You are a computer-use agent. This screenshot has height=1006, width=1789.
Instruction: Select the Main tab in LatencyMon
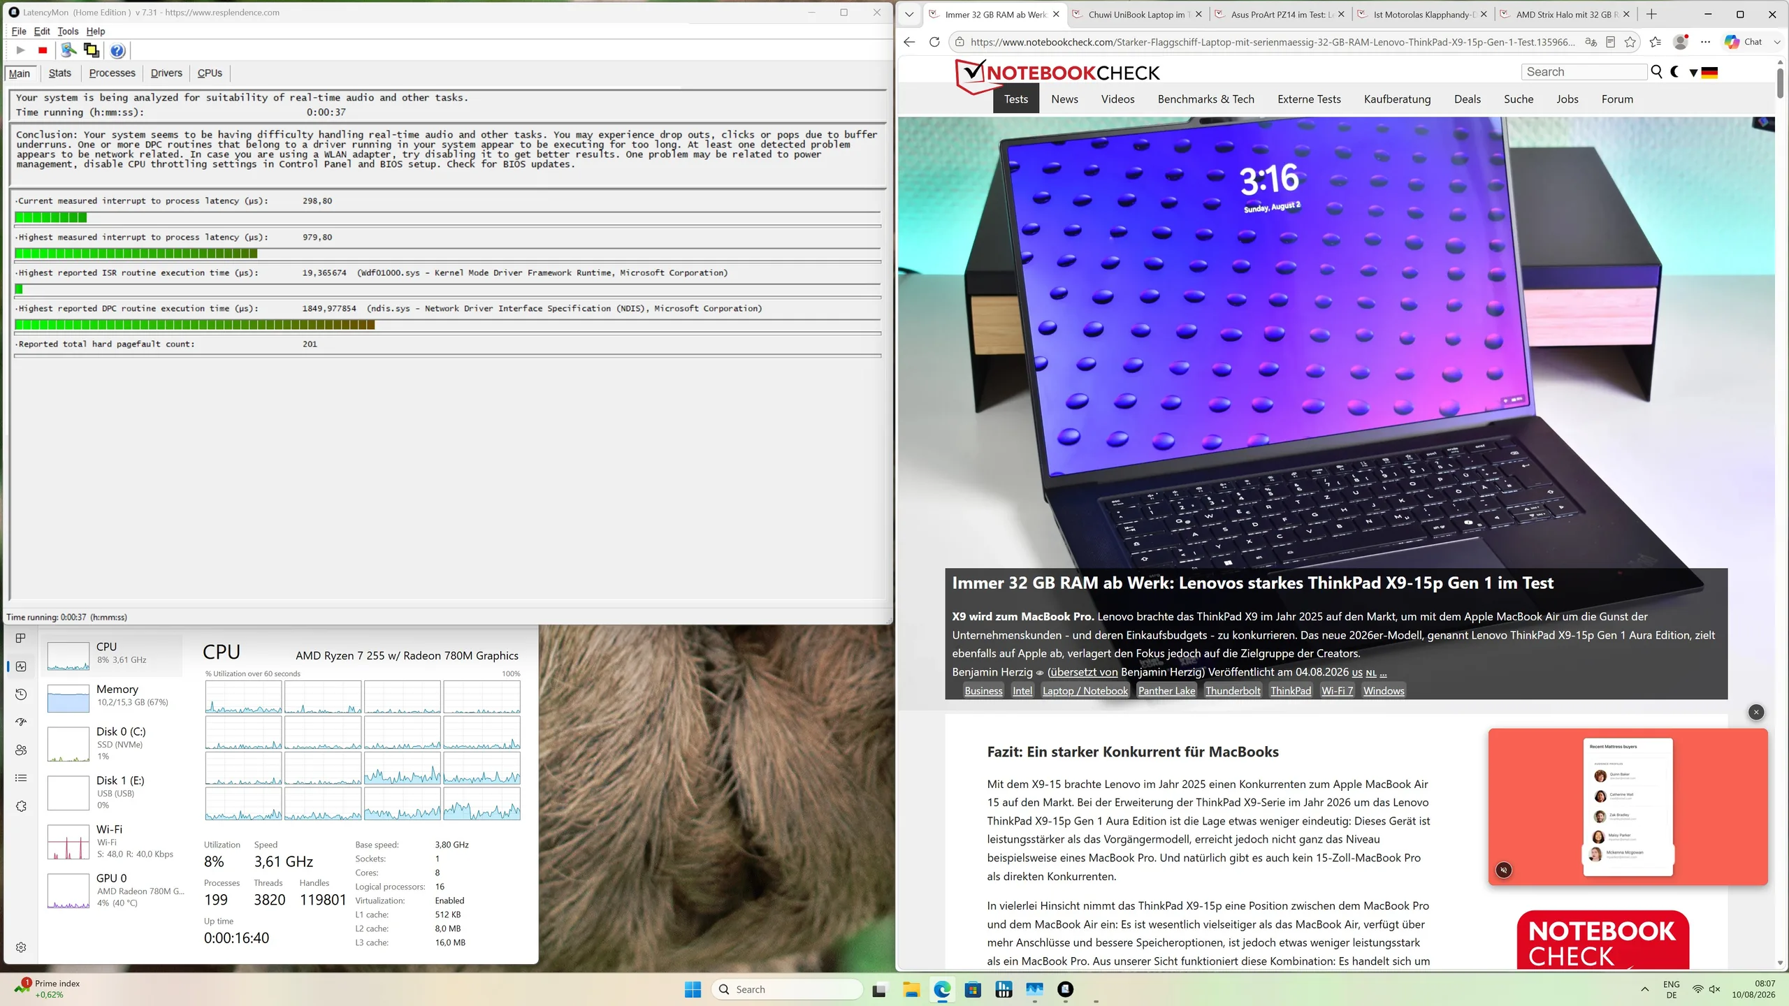point(20,73)
